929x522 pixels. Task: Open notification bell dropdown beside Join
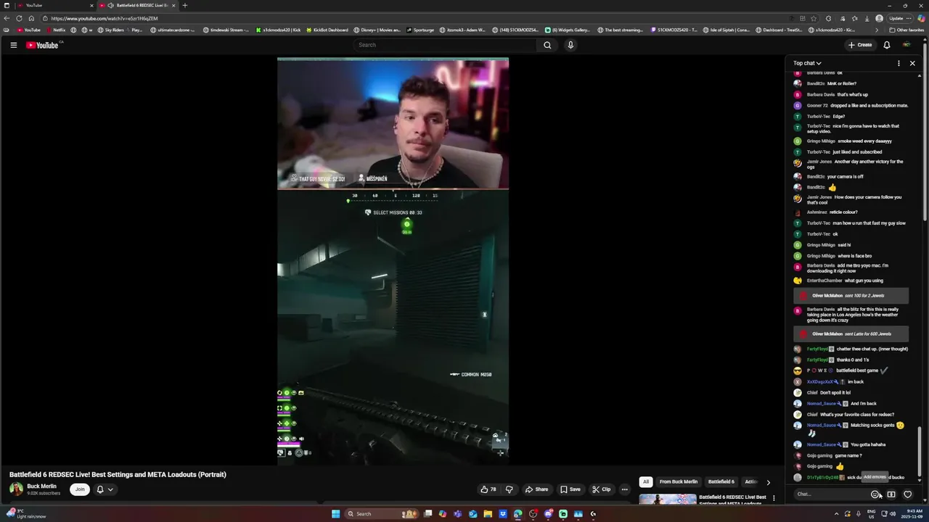tap(105, 489)
